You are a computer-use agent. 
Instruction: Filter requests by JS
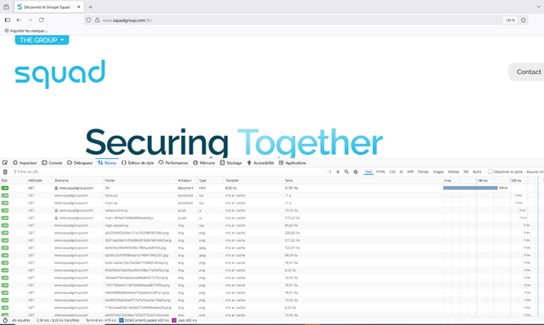[x=401, y=172]
